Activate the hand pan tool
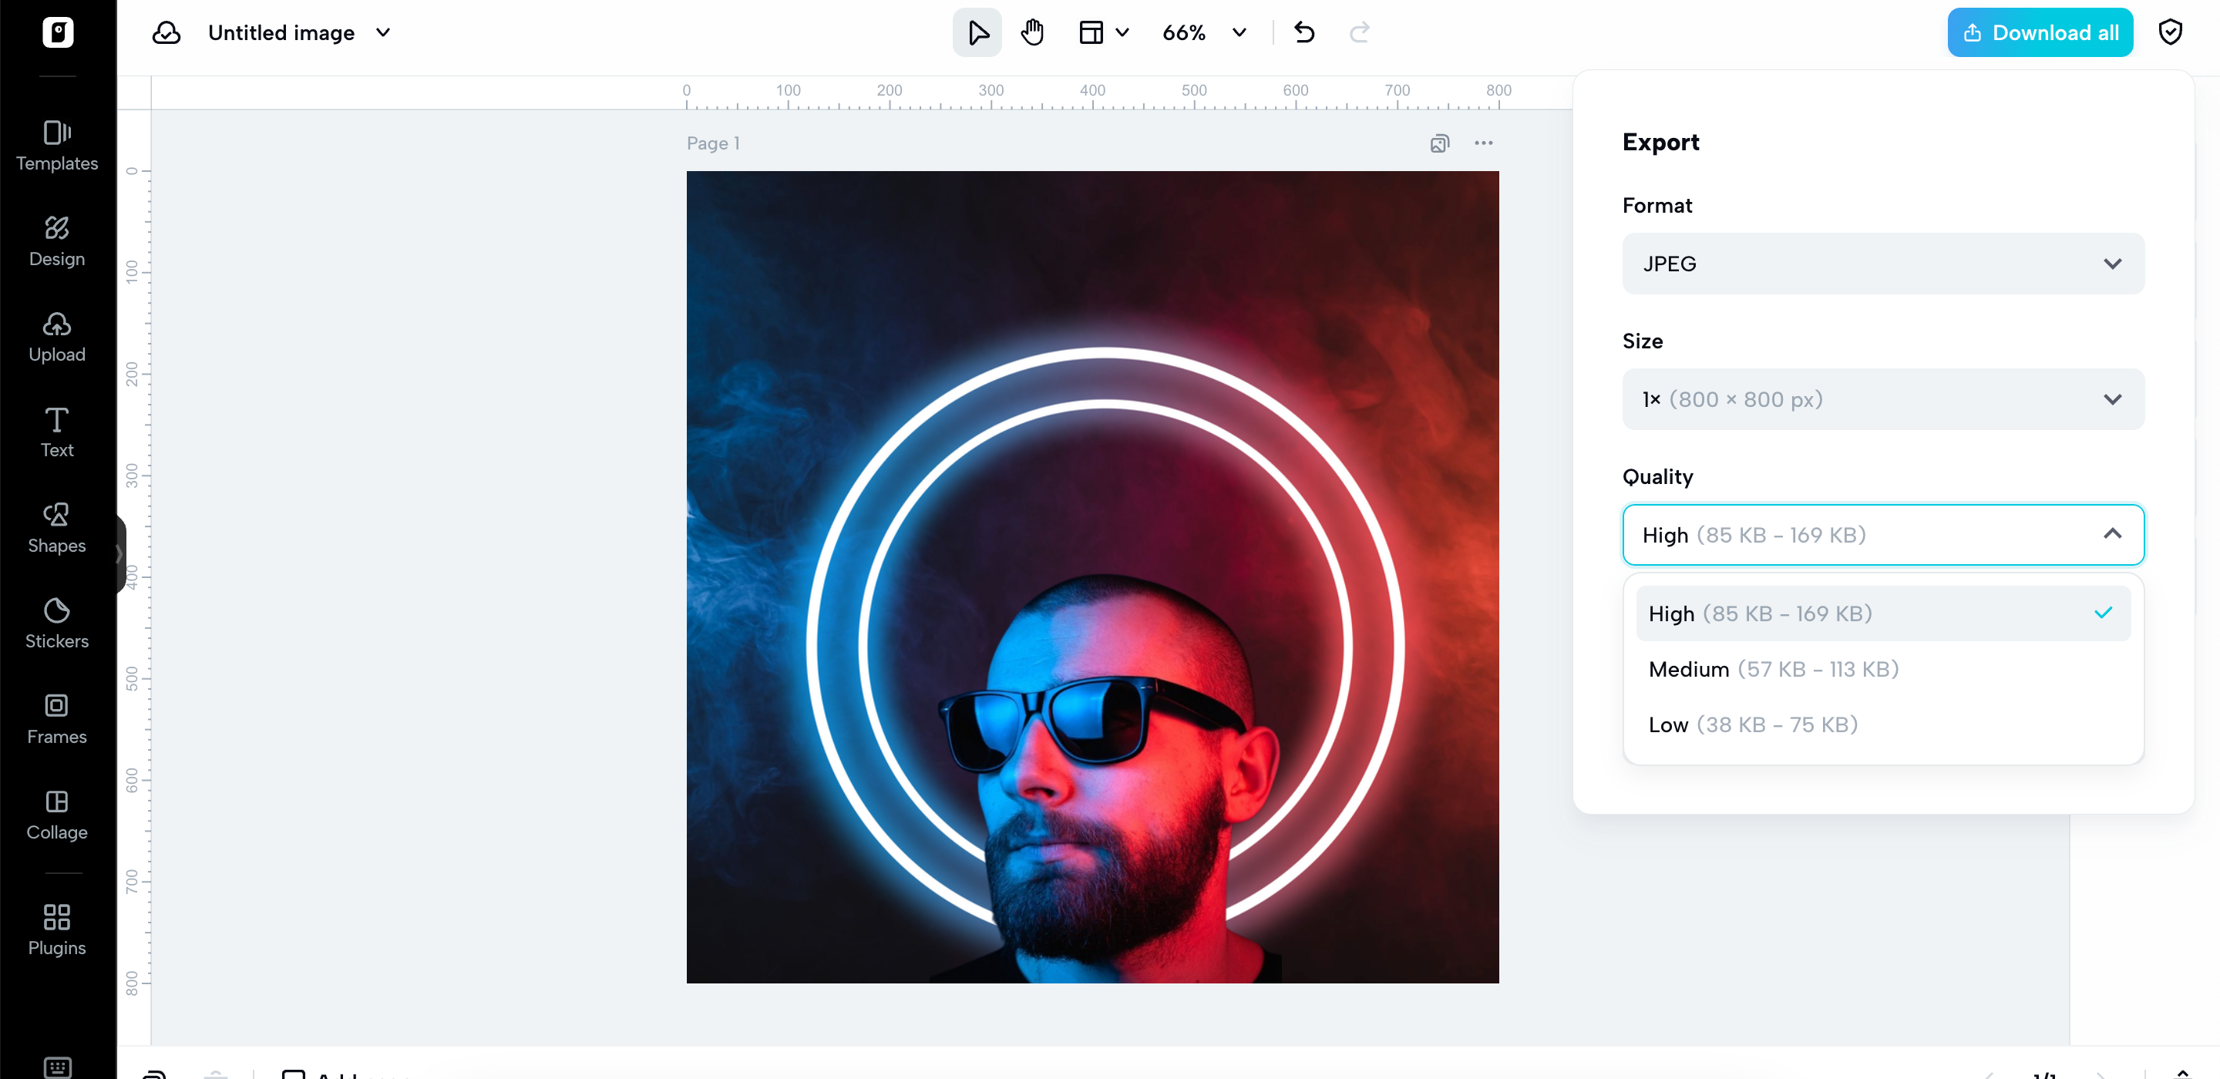Image resolution: width=2220 pixels, height=1079 pixels. point(1031,32)
